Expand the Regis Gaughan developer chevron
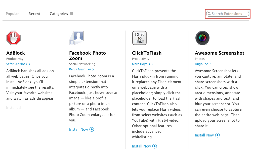The width and height of the screenshot is (254, 158). coord(93,69)
